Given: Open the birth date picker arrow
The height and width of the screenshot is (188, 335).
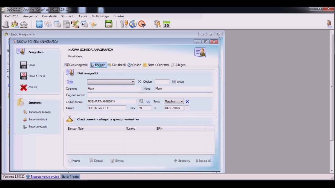Looking at the screenshot, I should click(187, 108).
